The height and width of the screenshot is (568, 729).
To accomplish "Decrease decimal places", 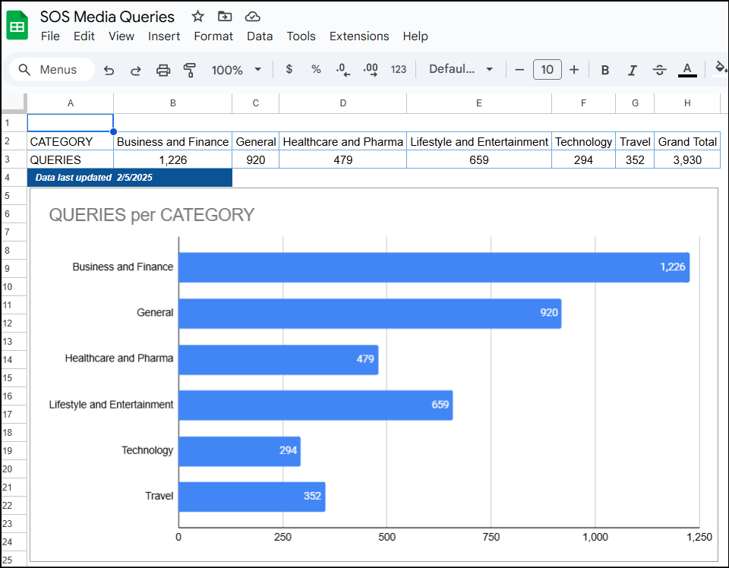I will pos(342,70).
